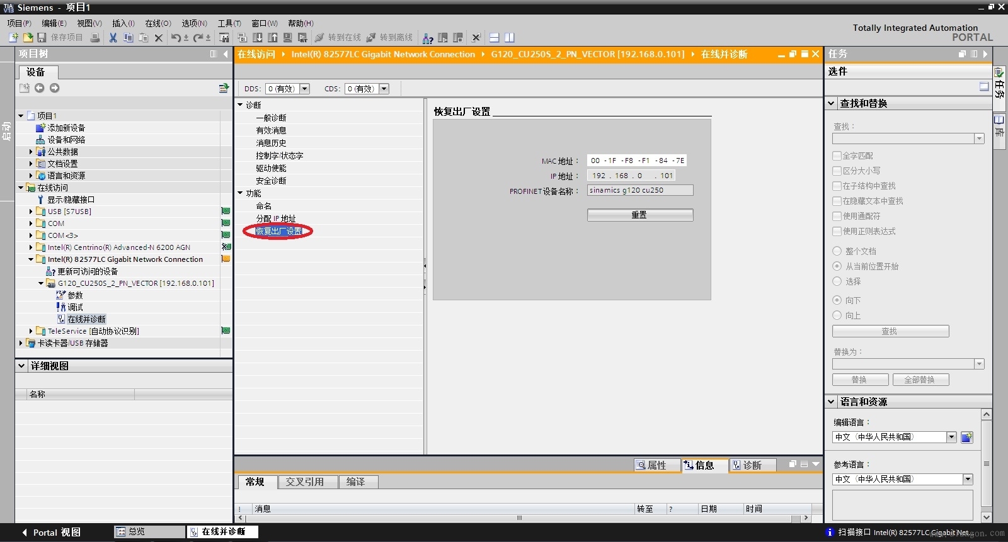Viewport: 1008px width, 542px height.
Task: Click the PROFINET 设备名称 input field
Action: point(640,190)
